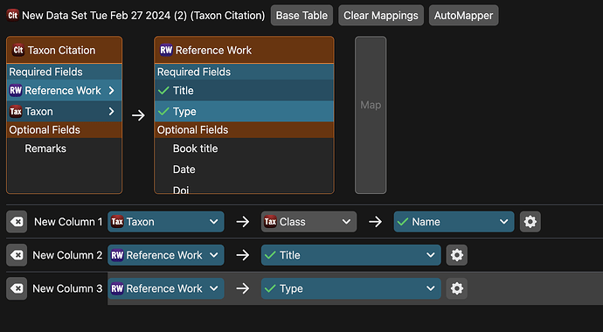603x332 pixels.
Task: Open gear settings for New Column 1
Action: tap(530, 222)
